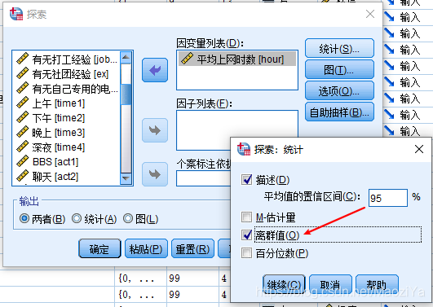Click ruler icon next to 有无自己专用的电
The image size is (433, 307).
pos(22,88)
